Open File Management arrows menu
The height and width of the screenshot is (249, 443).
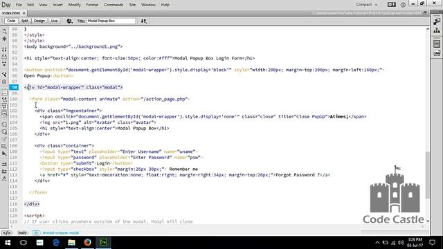(x=144, y=21)
